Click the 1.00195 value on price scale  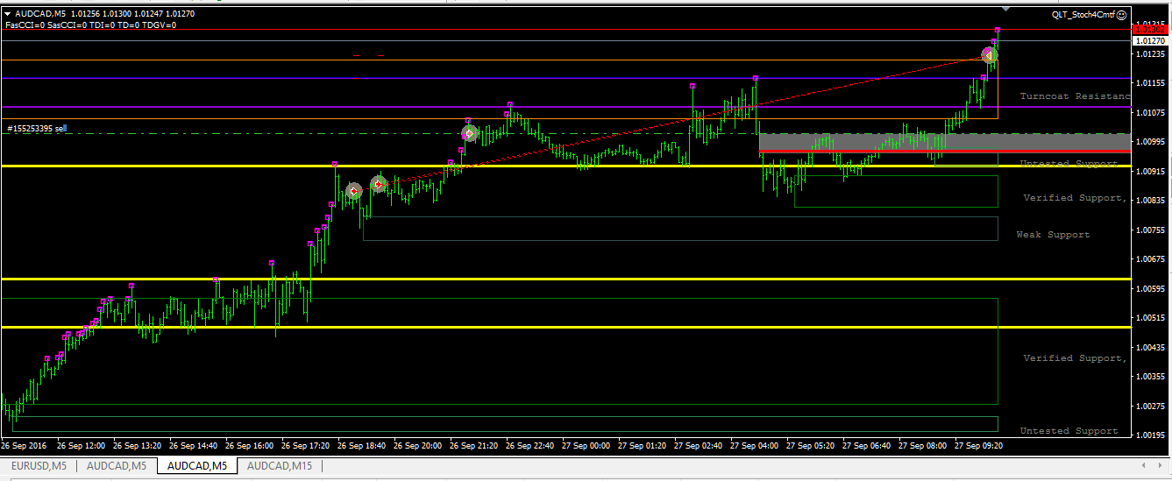[x=1149, y=435]
